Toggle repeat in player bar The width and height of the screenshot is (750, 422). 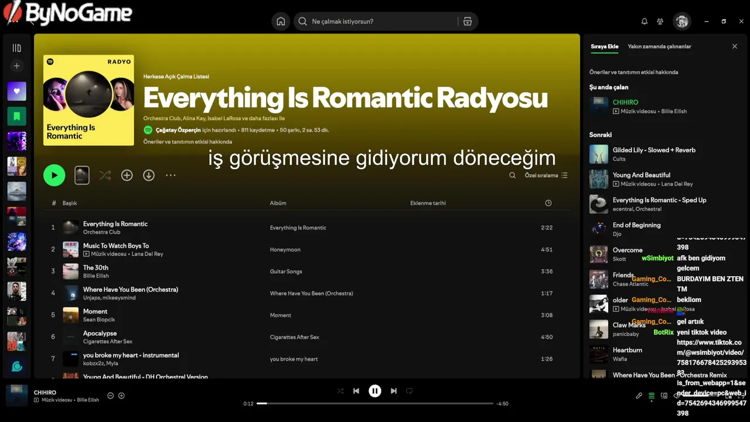(x=410, y=391)
